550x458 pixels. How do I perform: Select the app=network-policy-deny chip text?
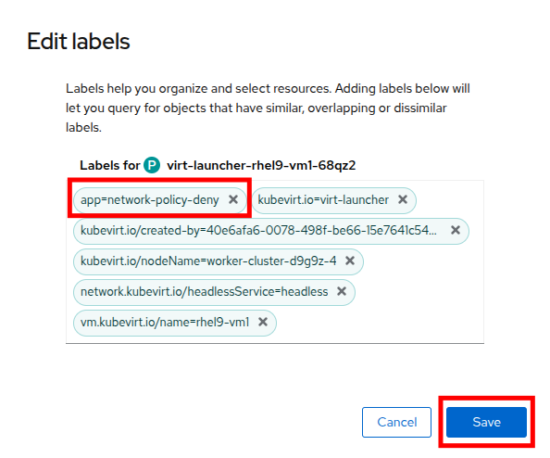pos(150,200)
